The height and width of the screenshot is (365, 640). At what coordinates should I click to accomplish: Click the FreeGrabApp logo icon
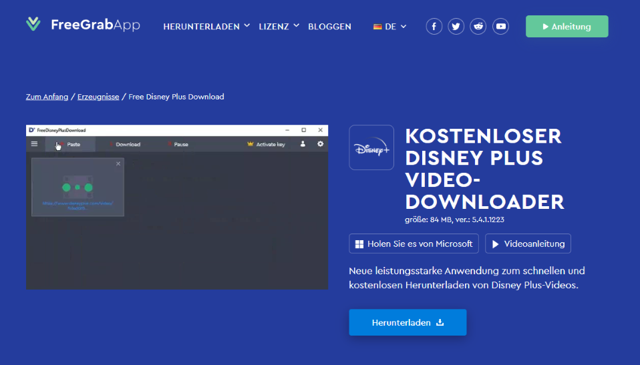[33, 25]
